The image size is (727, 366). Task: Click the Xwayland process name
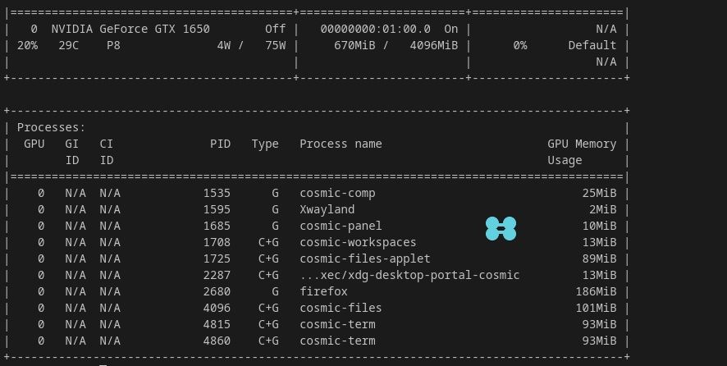[x=327, y=209]
